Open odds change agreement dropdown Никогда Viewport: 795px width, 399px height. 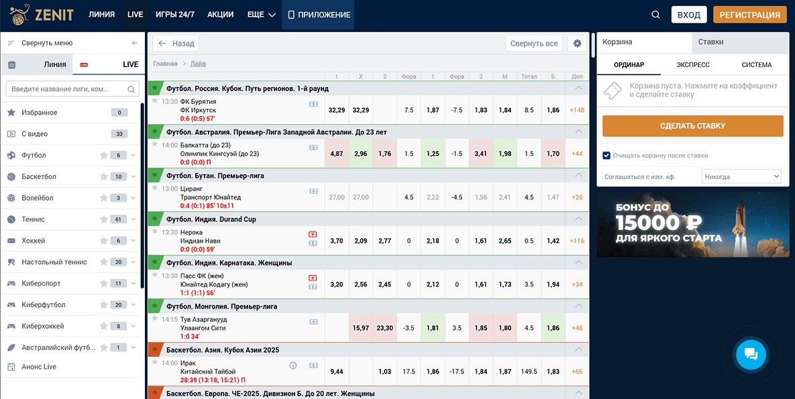point(741,177)
